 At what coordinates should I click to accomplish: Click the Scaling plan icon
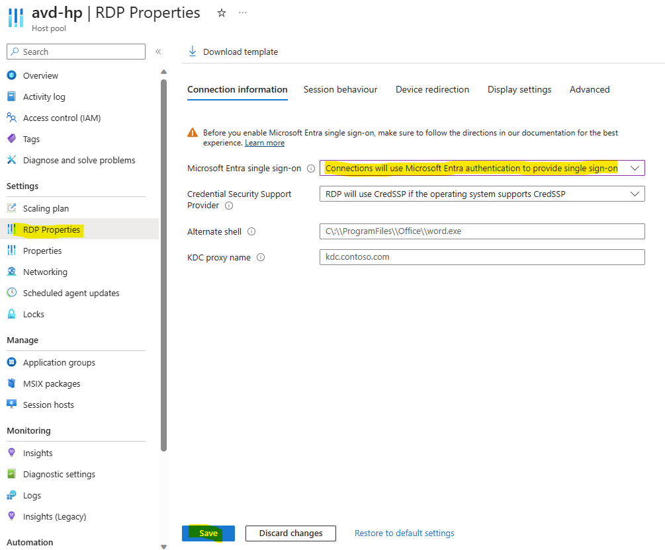[12, 208]
